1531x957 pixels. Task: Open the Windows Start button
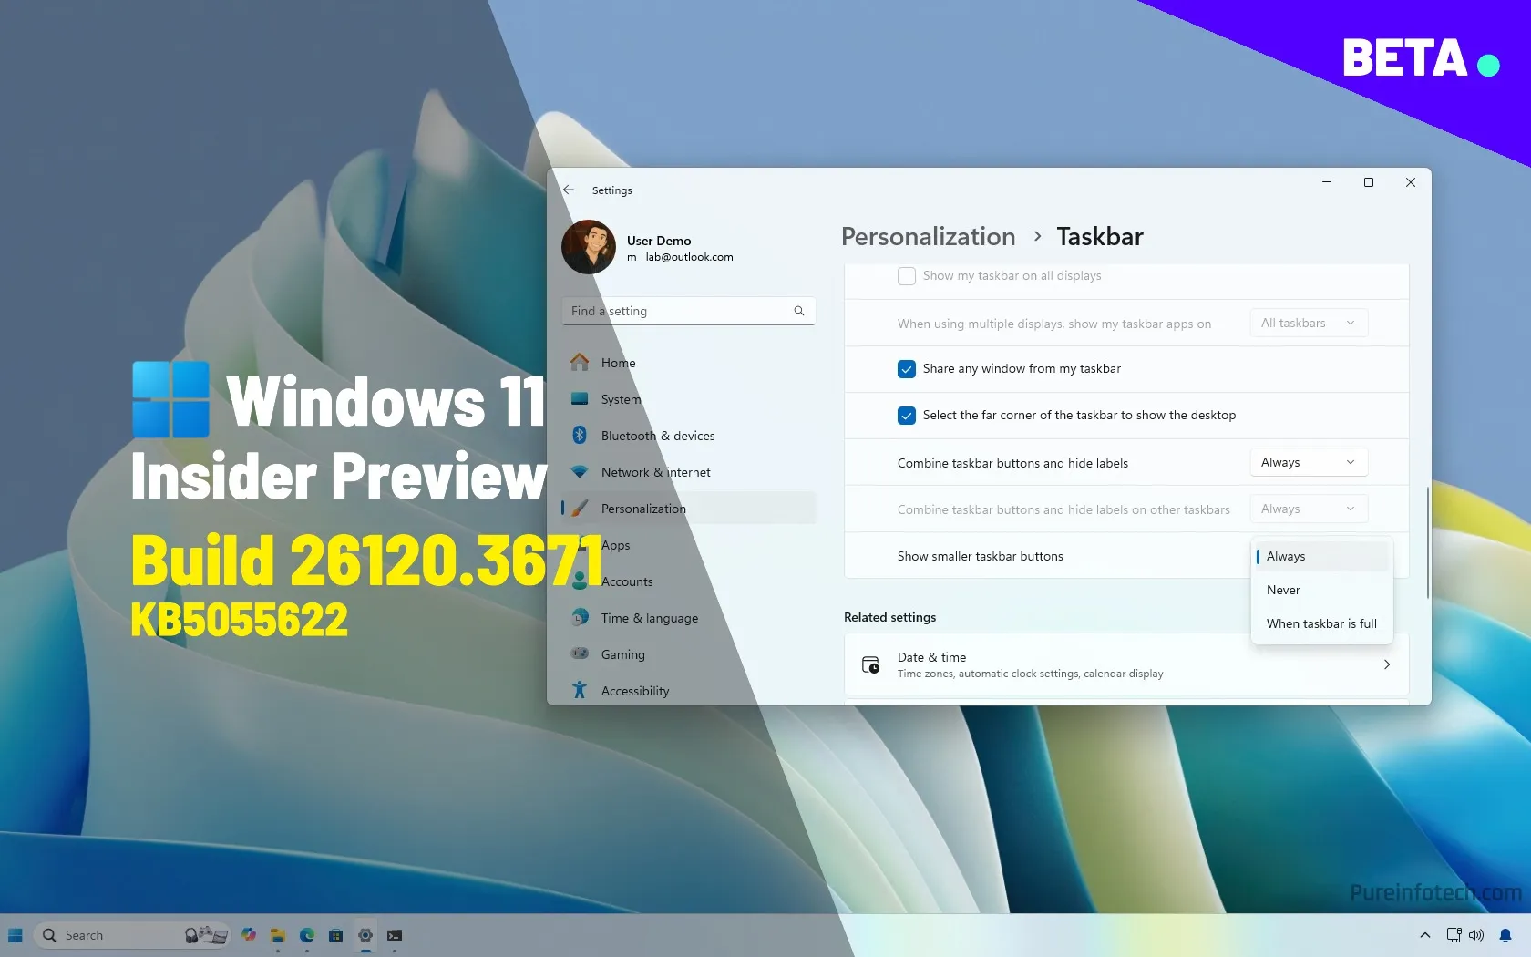pos(15,935)
